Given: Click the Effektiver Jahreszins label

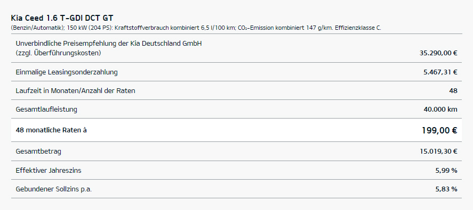Looking at the screenshot, I should (x=49, y=171).
